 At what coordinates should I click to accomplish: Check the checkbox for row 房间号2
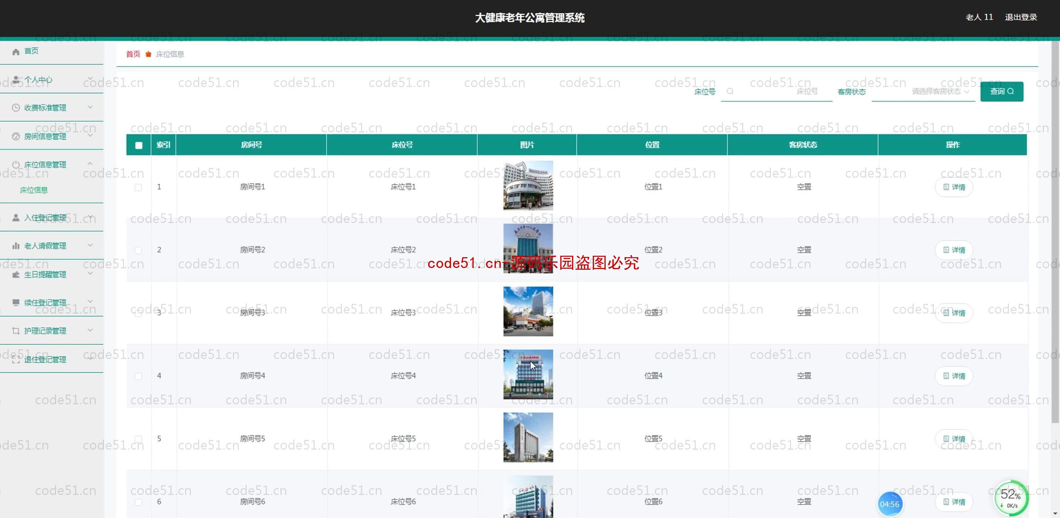point(138,250)
